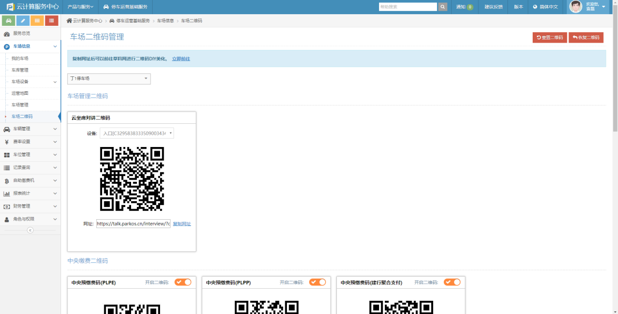The height and width of the screenshot is (314, 618).
Task: Toggle the 中央预缴费码(PLPE) QR code switch
Action: click(183, 282)
